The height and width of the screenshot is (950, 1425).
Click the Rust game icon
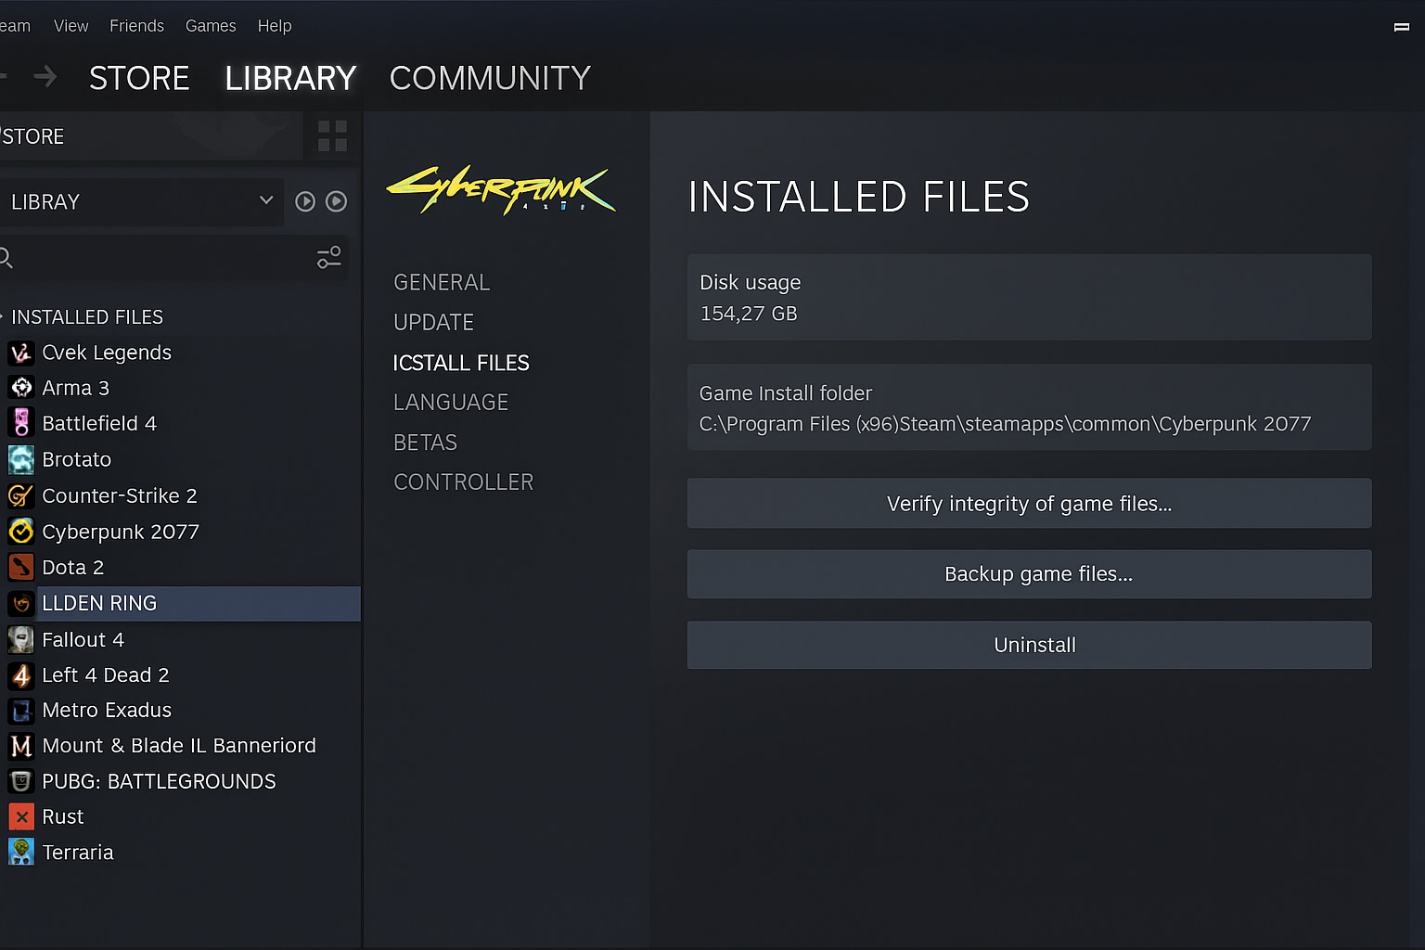20,816
